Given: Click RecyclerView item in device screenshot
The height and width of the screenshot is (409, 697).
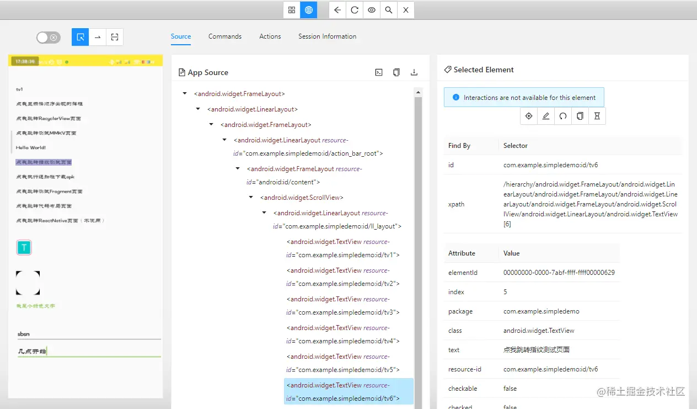Looking at the screenshot, I should 49,118.
